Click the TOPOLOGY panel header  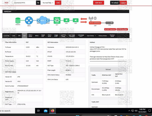click(x=66, y=12)
